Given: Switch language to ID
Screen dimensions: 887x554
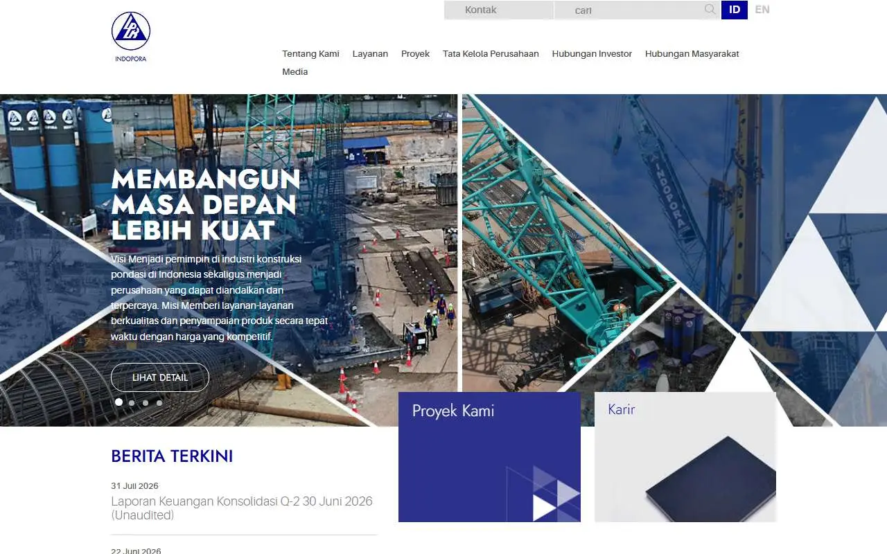Looking at the screenshot, I should coord(735,10).
